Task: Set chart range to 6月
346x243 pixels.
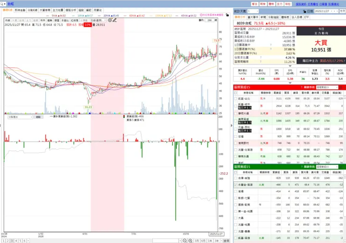Action: pos(203,241)
